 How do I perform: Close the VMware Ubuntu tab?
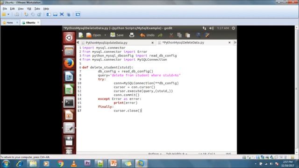38,22
